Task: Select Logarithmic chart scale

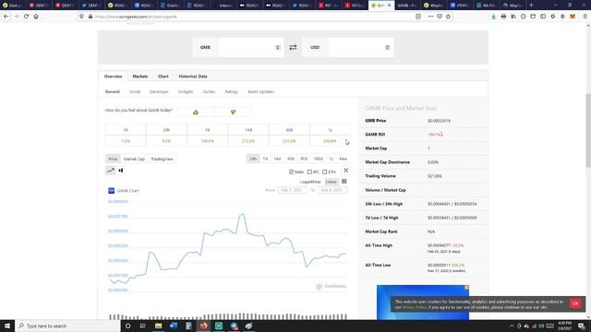Action: [x=310, y=182]
